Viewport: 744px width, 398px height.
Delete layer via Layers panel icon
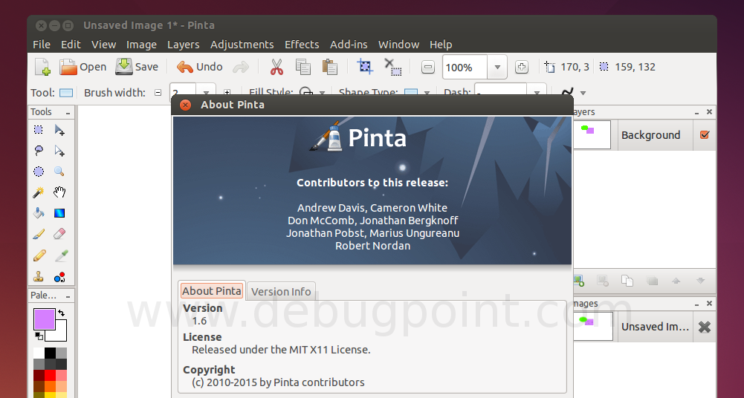(x=603, y=281)
